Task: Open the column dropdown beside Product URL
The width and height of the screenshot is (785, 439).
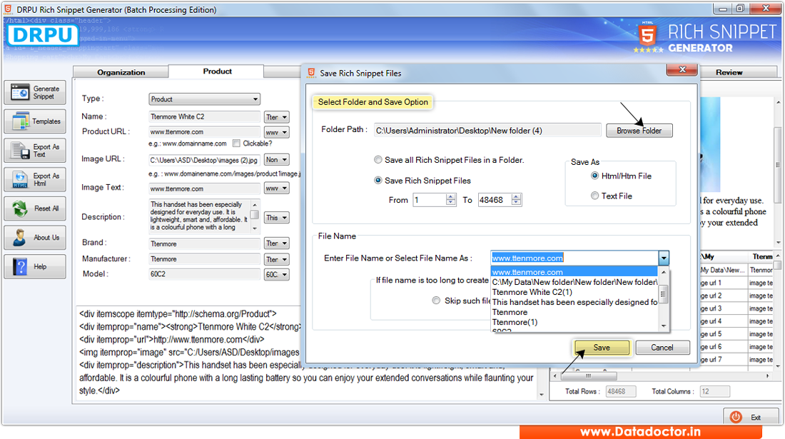Action: pyautogui.click(x=276, y=133)
